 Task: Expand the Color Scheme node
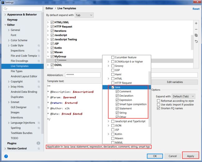point(9,40)
